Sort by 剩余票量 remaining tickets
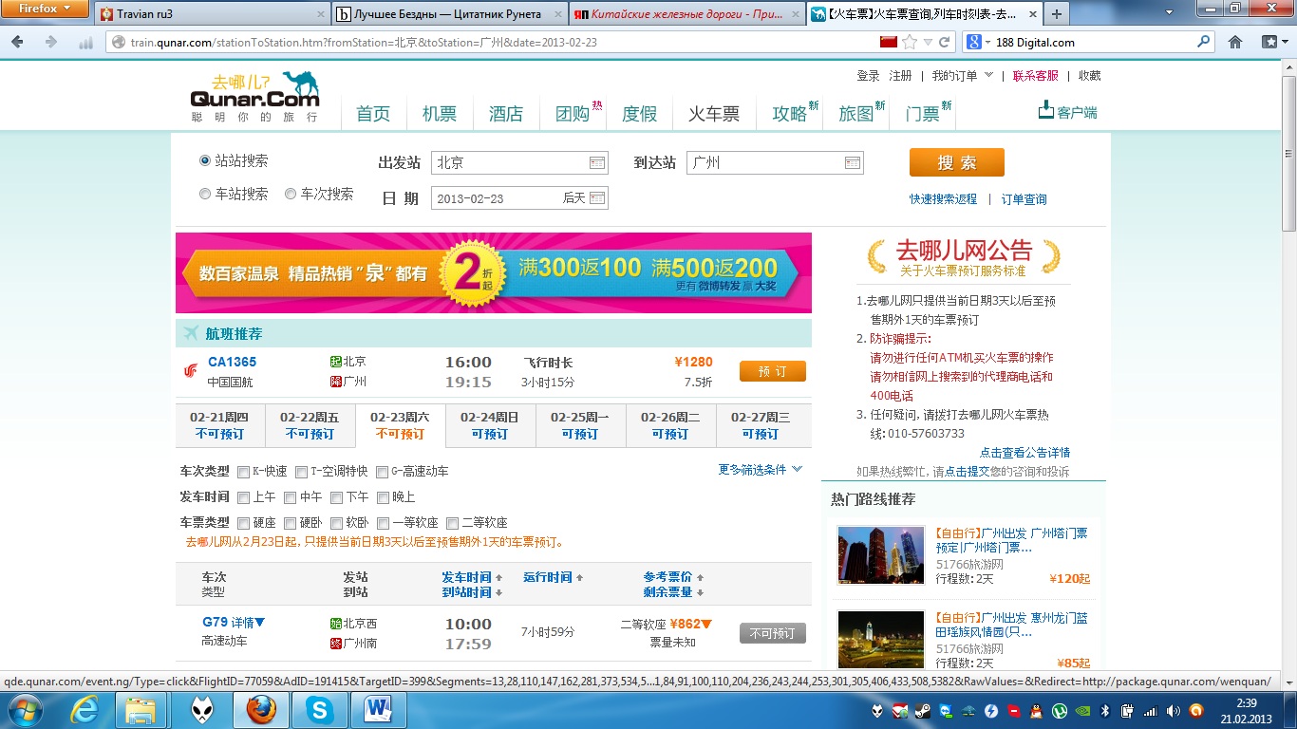Viewport: 1297px width, 729px height. [674, 592]
